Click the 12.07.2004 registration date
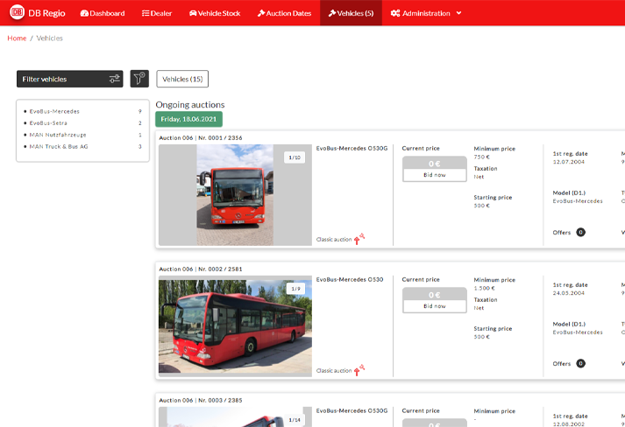Screen dimensions: 625x427 568,162
